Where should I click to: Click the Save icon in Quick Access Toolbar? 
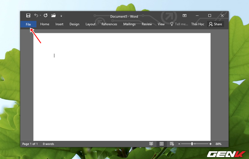(28, 16)
